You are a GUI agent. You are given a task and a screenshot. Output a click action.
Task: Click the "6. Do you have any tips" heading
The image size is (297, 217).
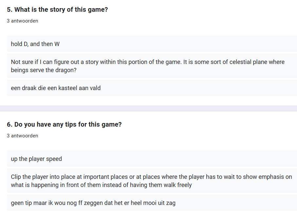(64, 125)
